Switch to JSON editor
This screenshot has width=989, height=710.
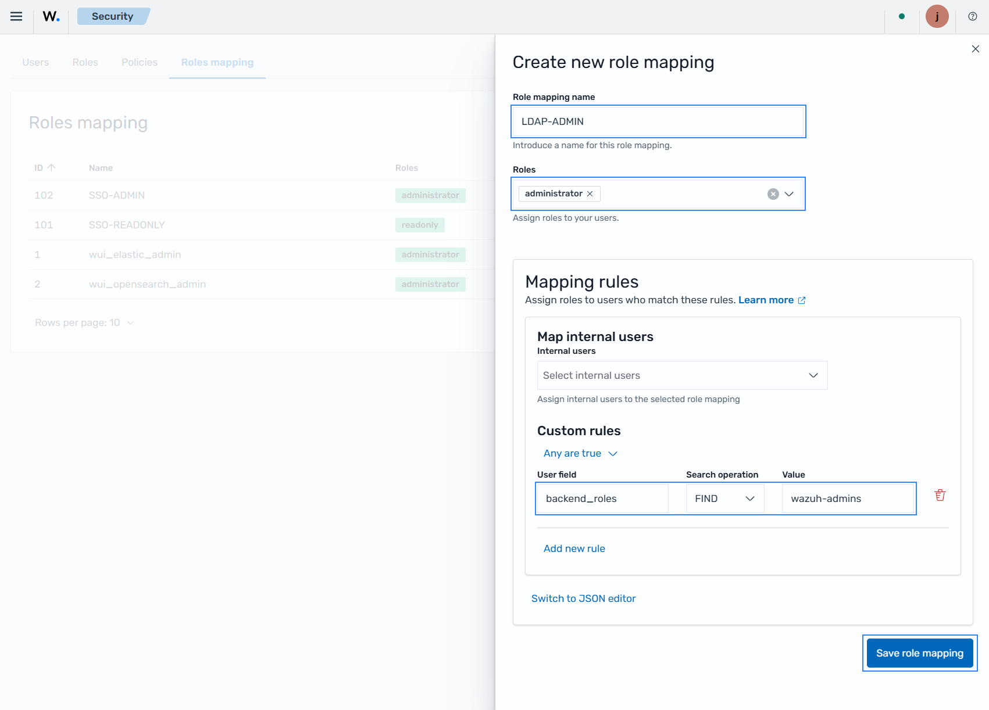tap(583, 598)
